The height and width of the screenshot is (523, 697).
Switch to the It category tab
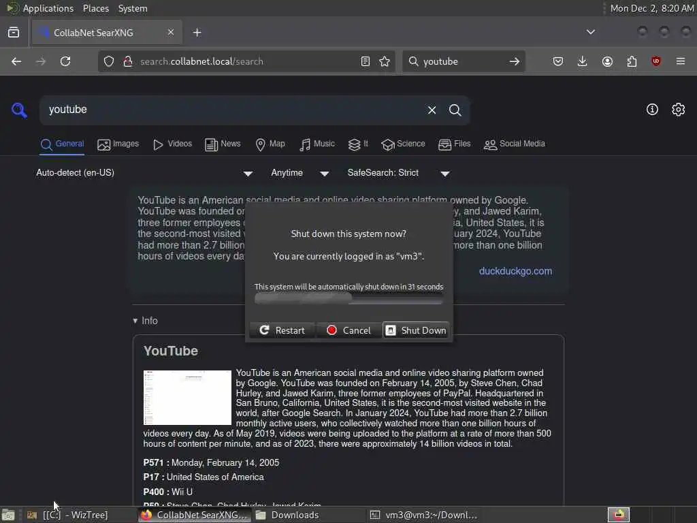[358, 144]
